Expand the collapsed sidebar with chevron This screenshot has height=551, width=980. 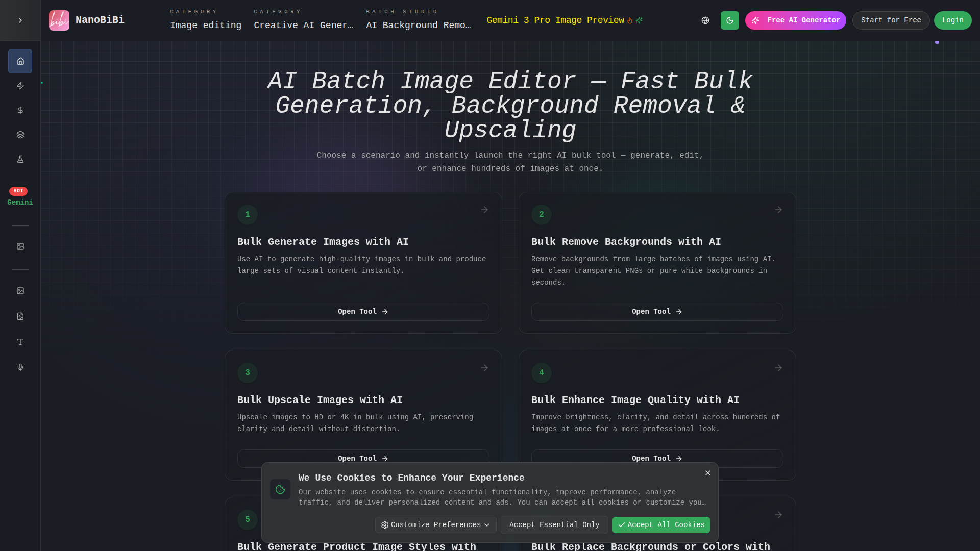coord(20,20)
